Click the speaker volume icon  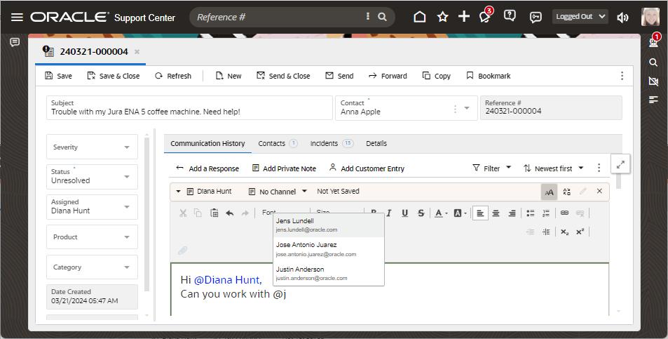pyautogui.click(x=623, y=17)
